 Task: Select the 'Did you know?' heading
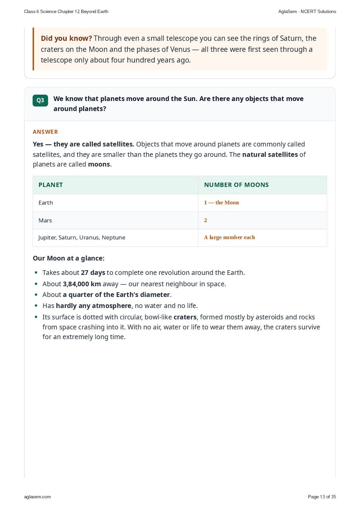click(66, 38)
